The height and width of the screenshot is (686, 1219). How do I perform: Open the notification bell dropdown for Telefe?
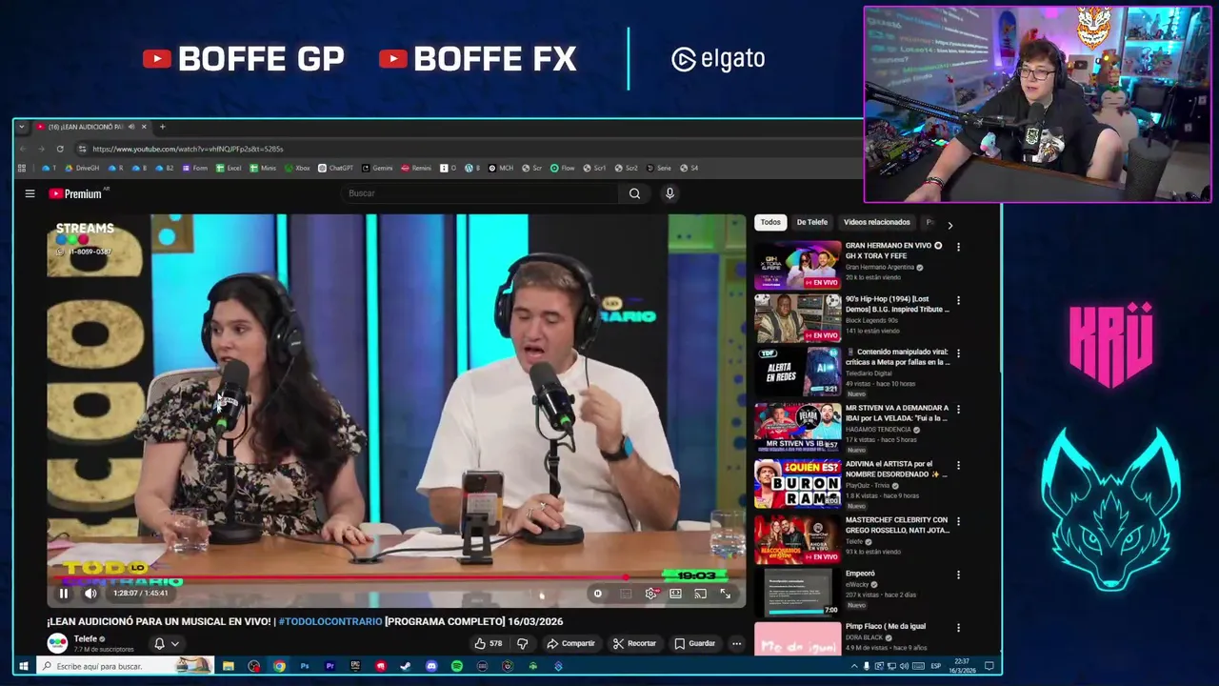[166, 643]
